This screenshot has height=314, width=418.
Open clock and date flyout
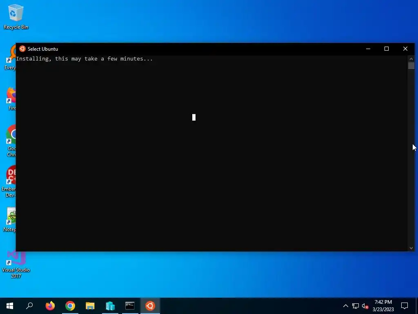coord(383,306)
